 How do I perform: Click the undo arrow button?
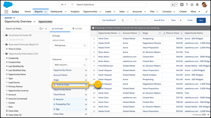[x=123, y=20]
